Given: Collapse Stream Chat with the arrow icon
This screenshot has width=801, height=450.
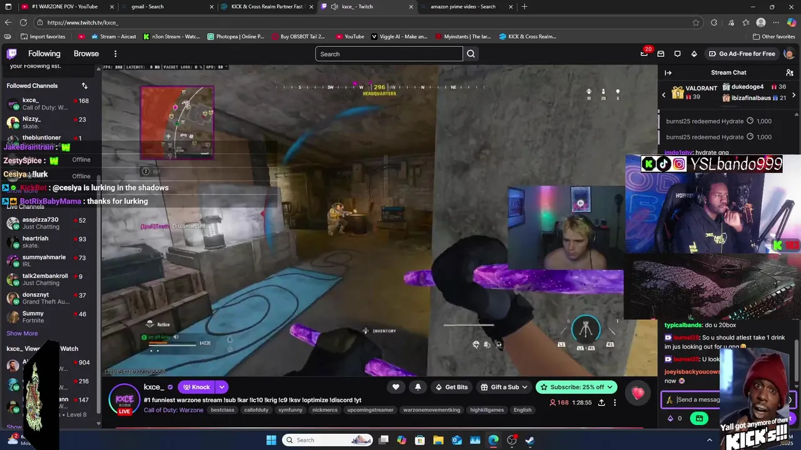Looking at the screenshot, I should (668, 72).
